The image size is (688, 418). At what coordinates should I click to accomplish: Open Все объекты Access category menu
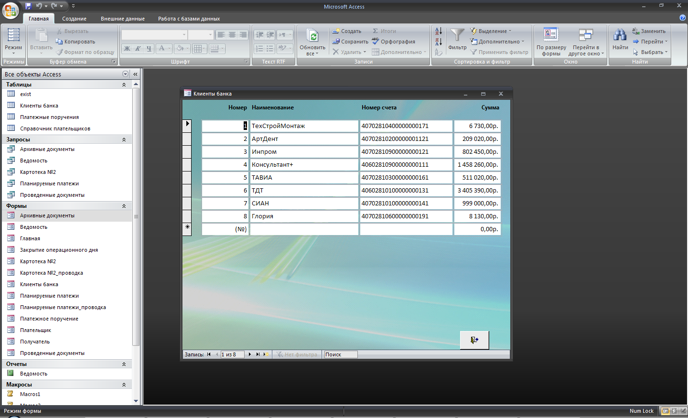pos(125,74)
